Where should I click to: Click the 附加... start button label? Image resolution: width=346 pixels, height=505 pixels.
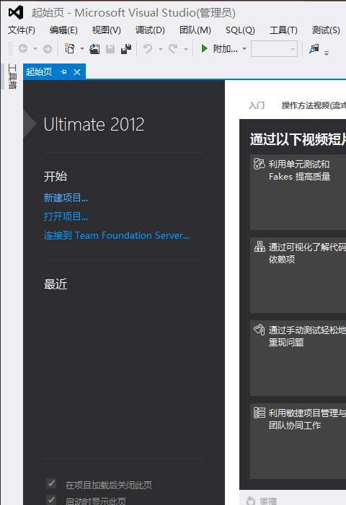coord(226,49)
